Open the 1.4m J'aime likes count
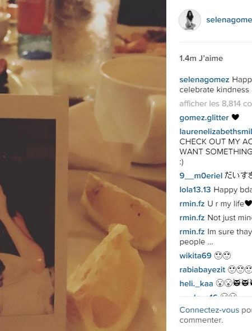The width and height of the screenshot is (252, 331). point(201,58)
